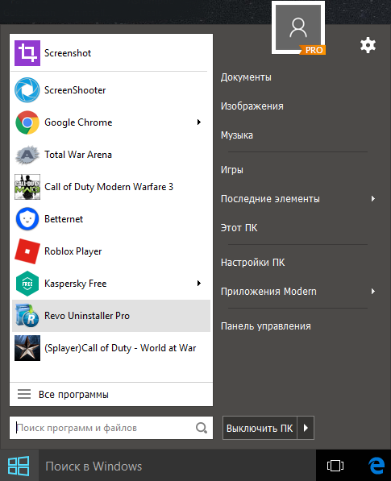Open Revo Uninstaller Pro icon
The width and height of the screenshot is (391, 481).
point(27,316)
